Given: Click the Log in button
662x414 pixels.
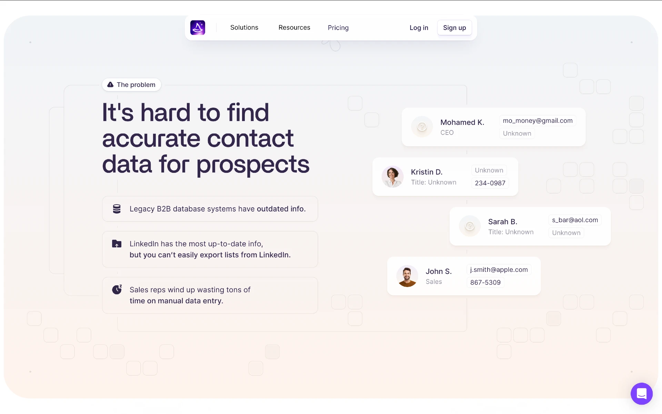Looking at the screenshot, I should (419, 28).
